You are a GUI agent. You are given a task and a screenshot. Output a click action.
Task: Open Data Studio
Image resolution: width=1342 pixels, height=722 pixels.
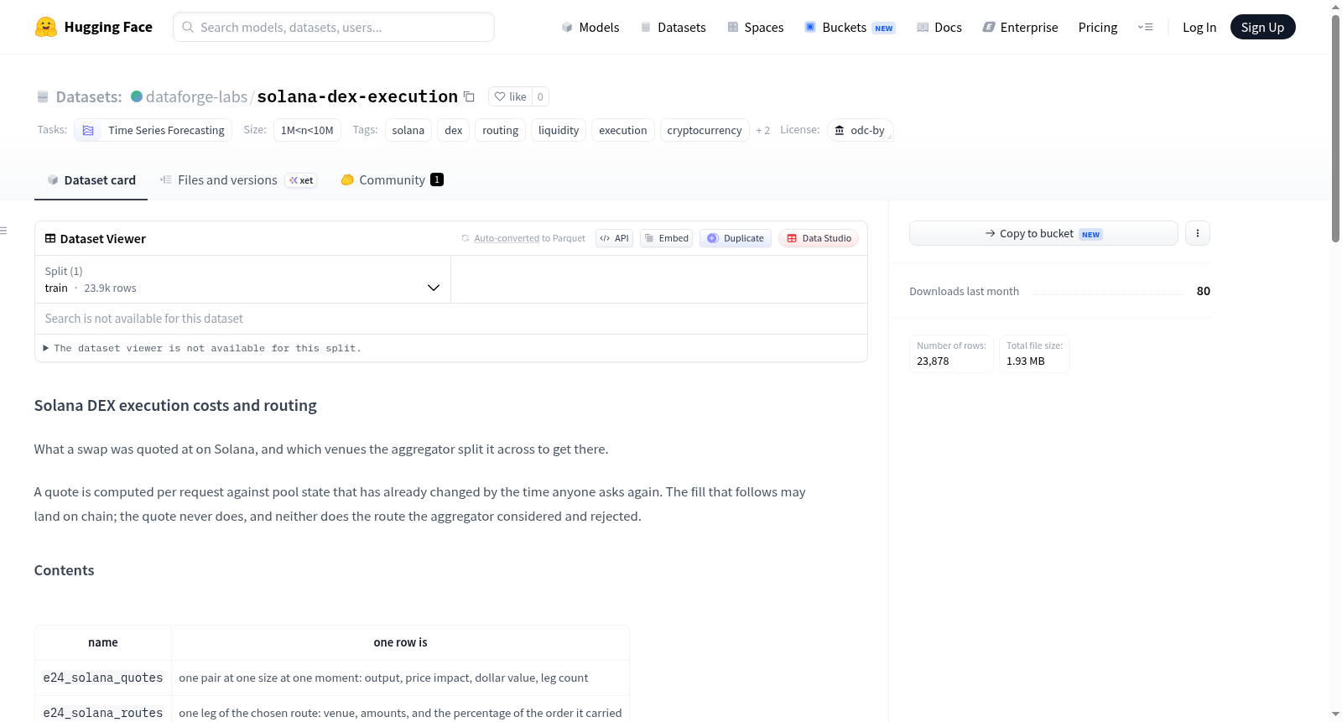coord(819,238)
